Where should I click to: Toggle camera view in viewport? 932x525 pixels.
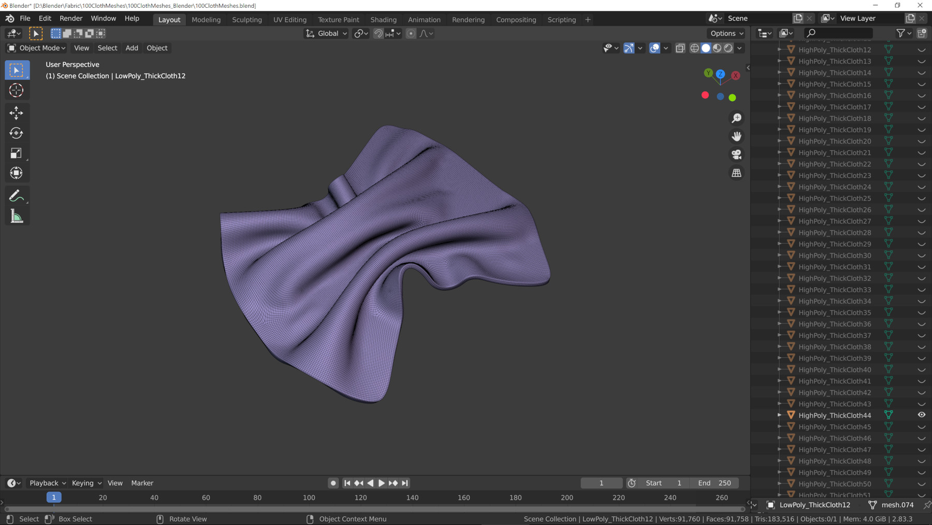click(736, 154)
